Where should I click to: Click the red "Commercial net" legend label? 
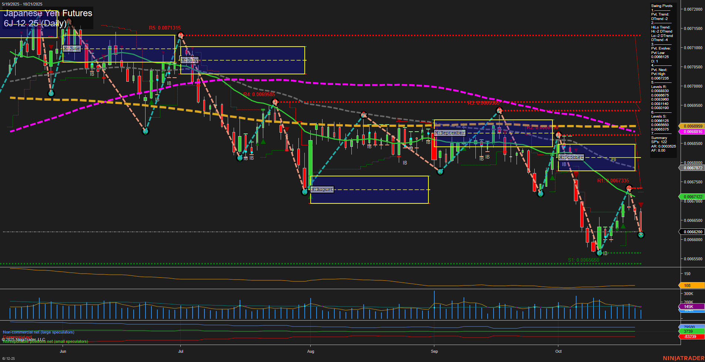17,336
